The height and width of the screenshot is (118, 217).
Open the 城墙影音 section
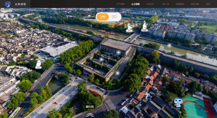(x=180, y=4)
